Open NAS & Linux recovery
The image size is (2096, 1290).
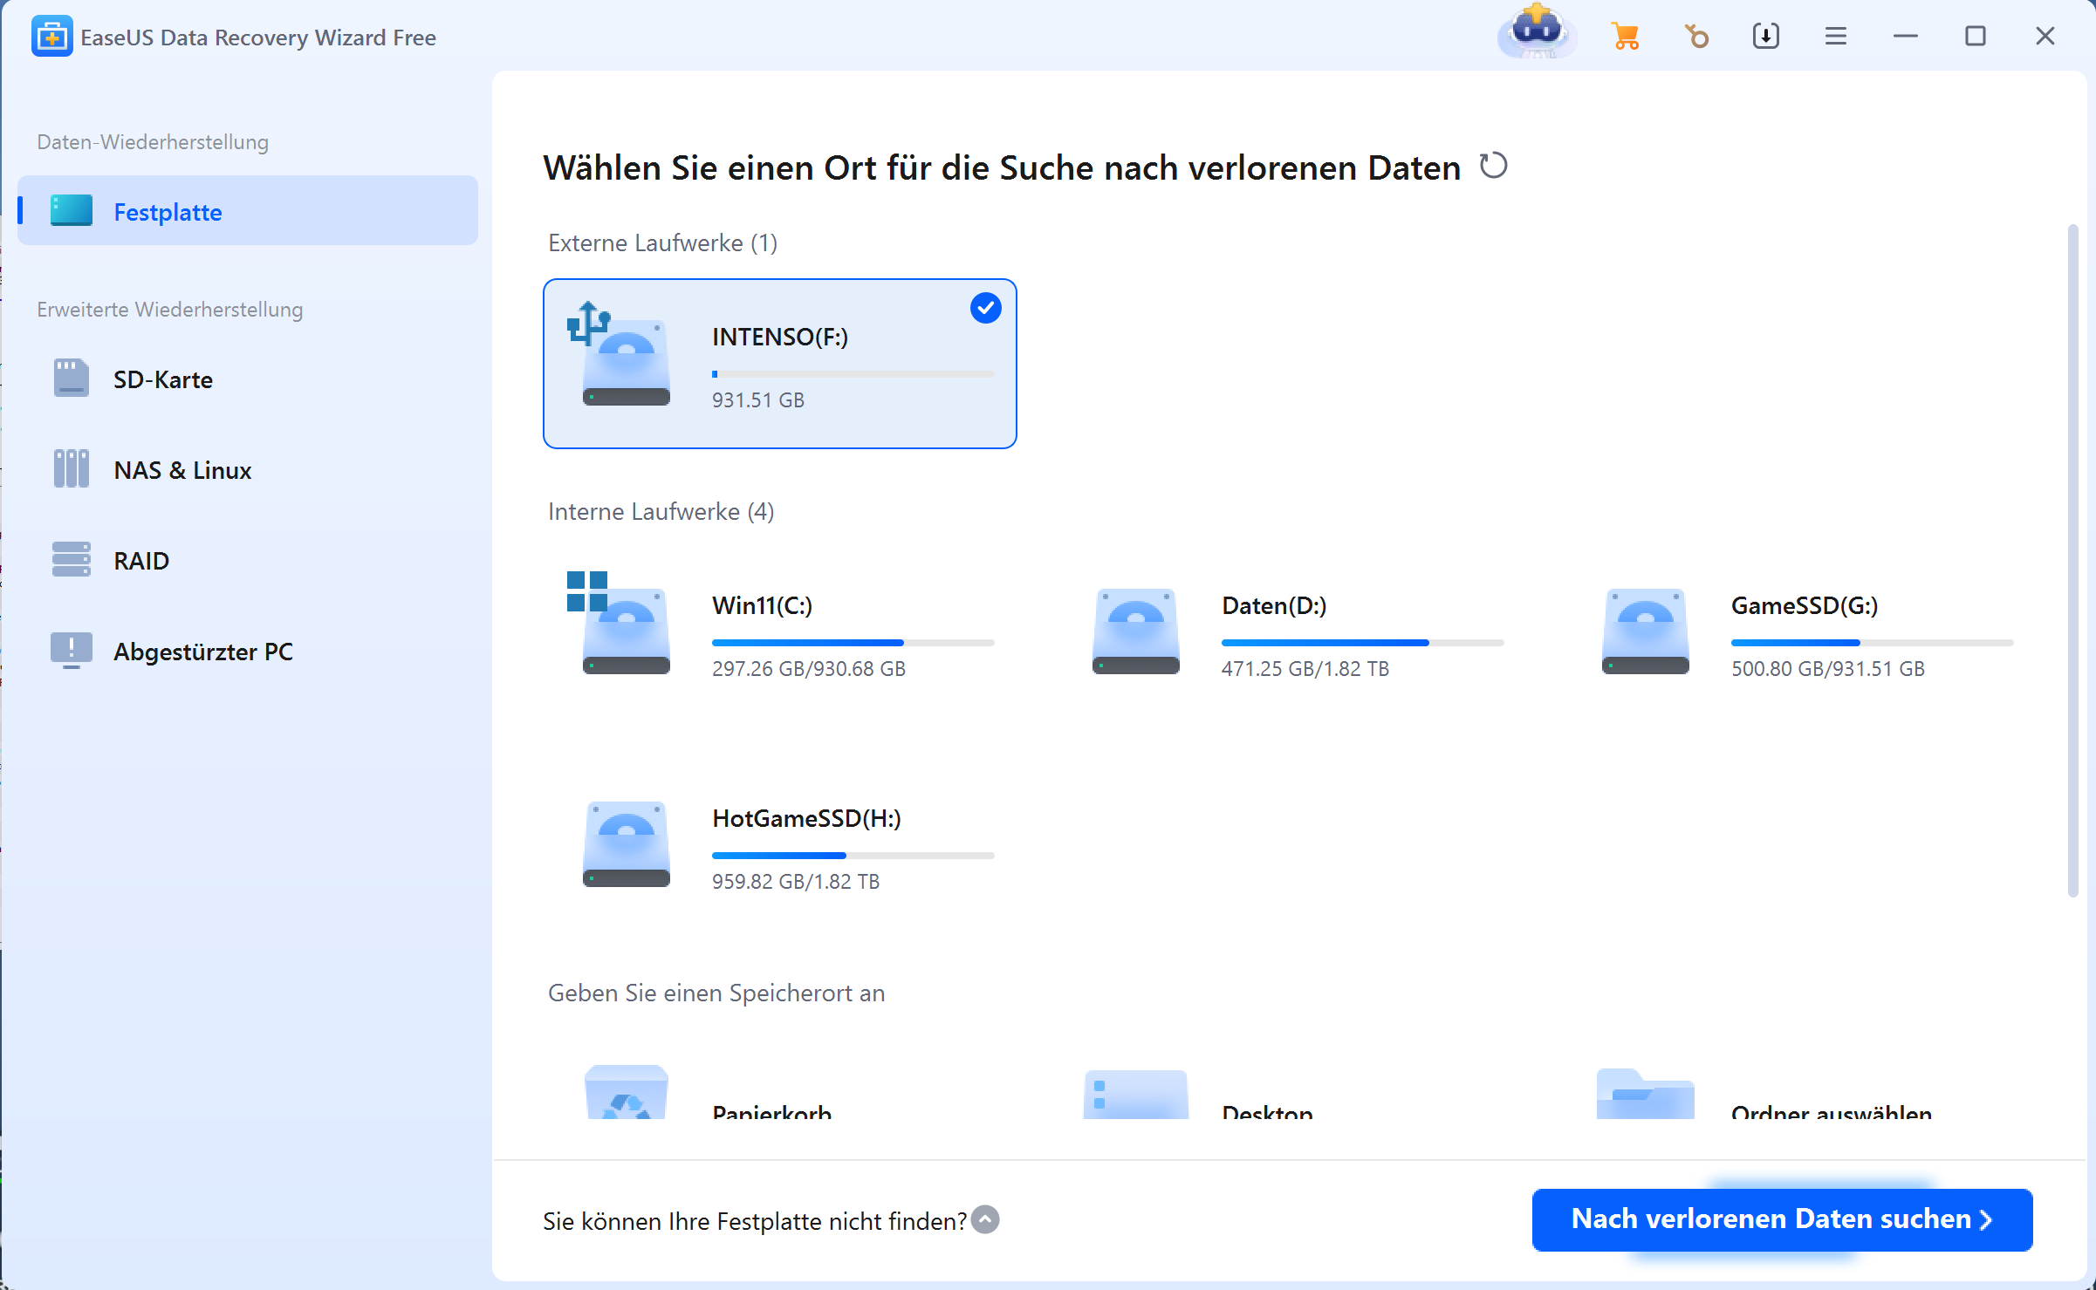point(182,470)
